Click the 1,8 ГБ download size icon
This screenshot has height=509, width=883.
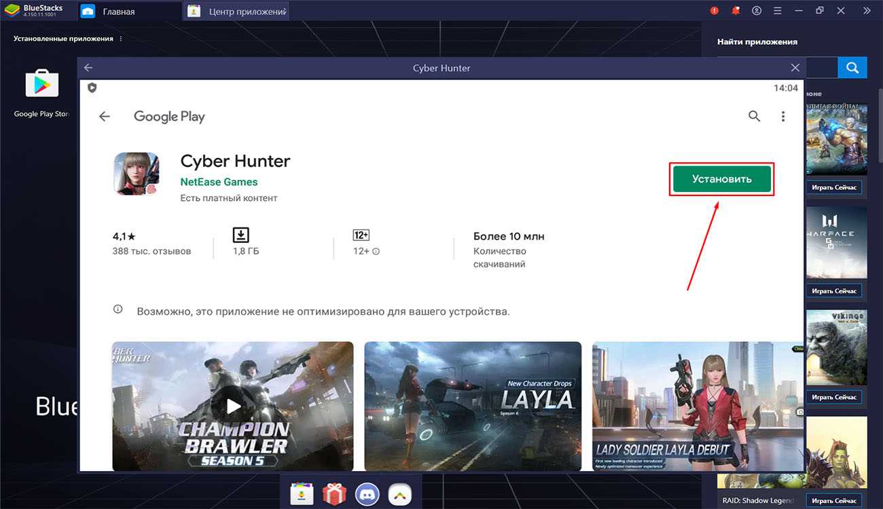pyautogui.click(x=241, y=235)
